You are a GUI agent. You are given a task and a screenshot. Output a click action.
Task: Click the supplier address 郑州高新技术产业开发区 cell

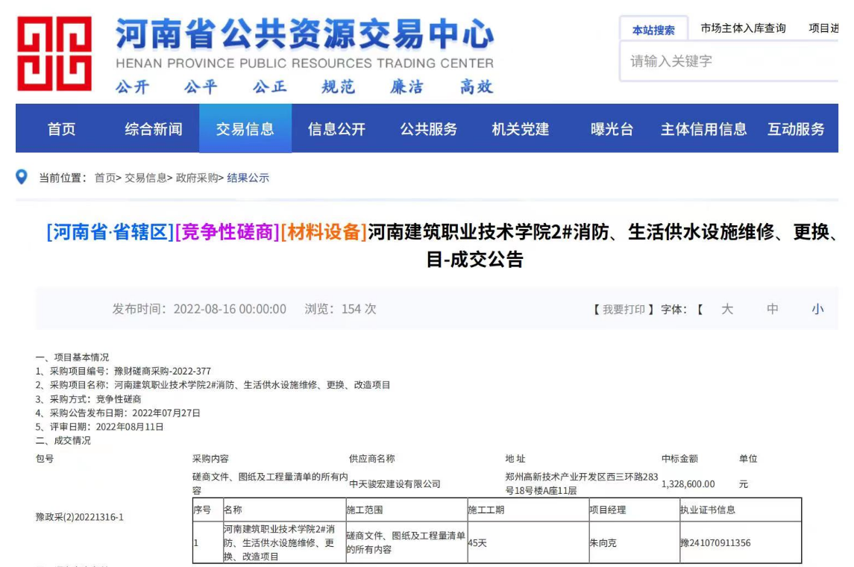coord(582,483)
